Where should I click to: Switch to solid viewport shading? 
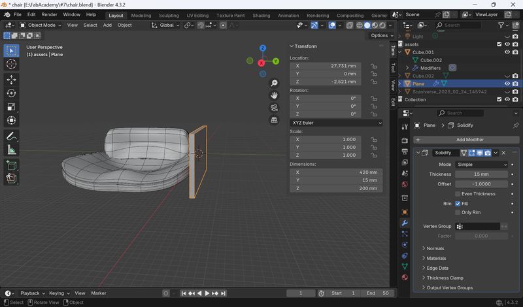coord(367,25)
